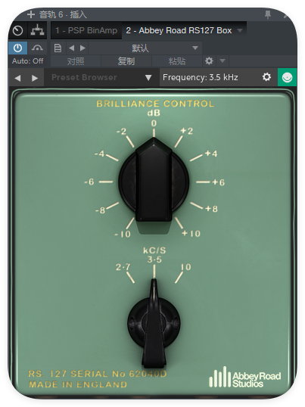Viewport: 305px width, 407px height.
Task: Load the previous preset using the Waves left arrow
Action: 17,78
